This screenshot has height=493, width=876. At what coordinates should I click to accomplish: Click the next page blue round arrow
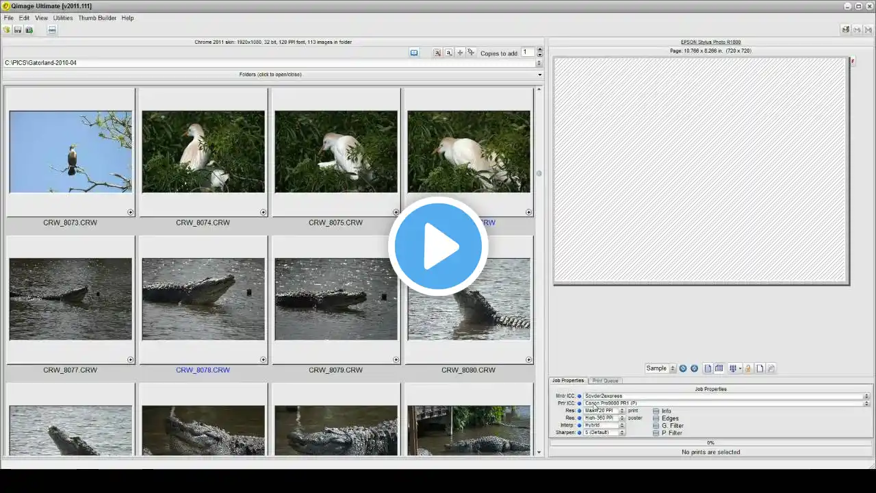coord(694,368)
